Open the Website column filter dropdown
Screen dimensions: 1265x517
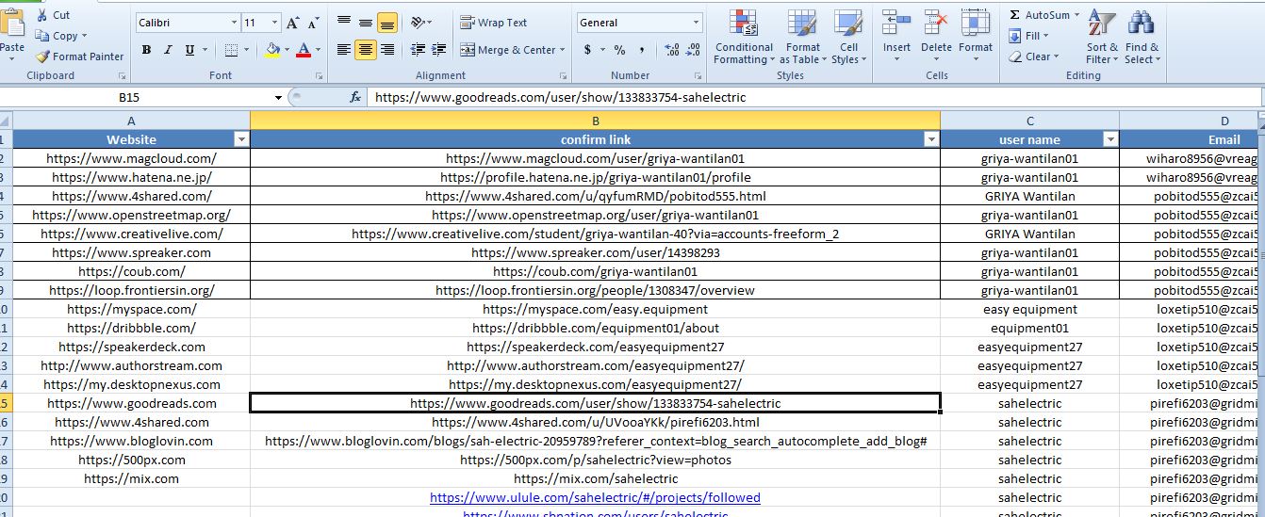(240, 139)
